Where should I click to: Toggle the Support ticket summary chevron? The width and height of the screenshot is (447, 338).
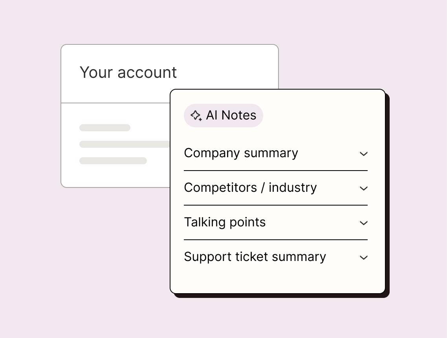coord(364,257)
